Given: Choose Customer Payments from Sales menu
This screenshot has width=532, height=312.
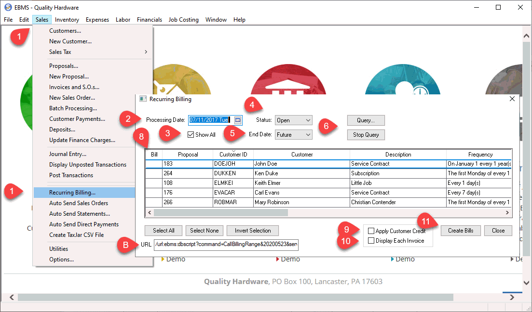Looking at the screenshot, I should point(77,119).
